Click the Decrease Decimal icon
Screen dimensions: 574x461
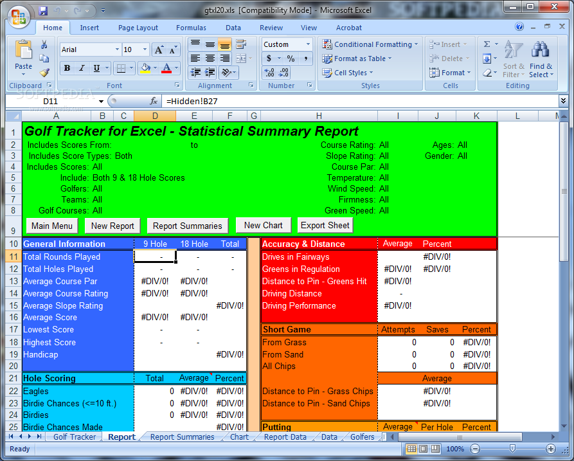[283, 73]
